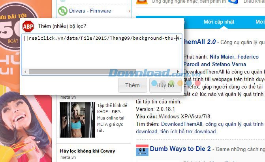Viewport: 265px width, 162px height.
Task: Cancel the dialog with Hủy bỏ
Action: coord(165,85)
